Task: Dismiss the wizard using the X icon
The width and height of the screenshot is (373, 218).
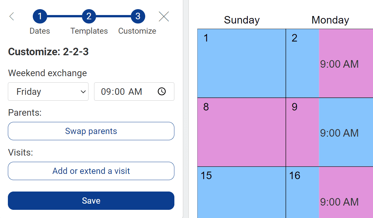Action: 164,16
